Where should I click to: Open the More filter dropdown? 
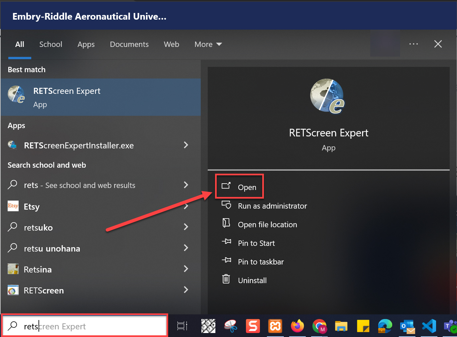tap(208, 44)
